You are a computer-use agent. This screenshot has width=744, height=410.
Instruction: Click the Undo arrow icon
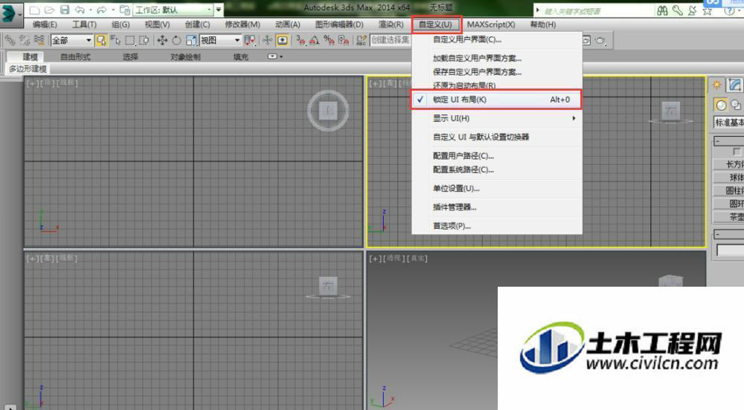pyautogui.click(x=80, y=10)
